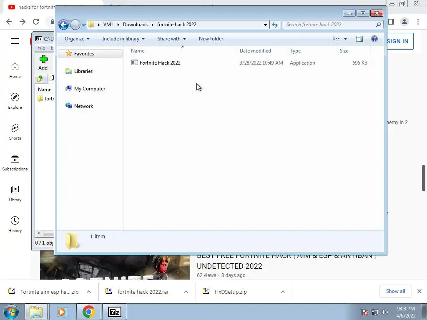This screenshot has height=320, width=427.
Task: Open the Share with menu
Action: pos(171,39)
